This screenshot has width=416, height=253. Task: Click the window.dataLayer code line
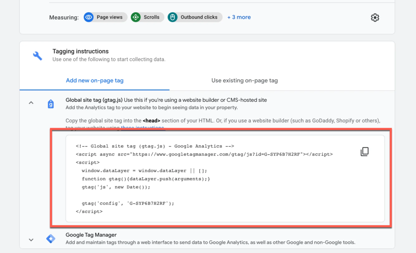144,171
